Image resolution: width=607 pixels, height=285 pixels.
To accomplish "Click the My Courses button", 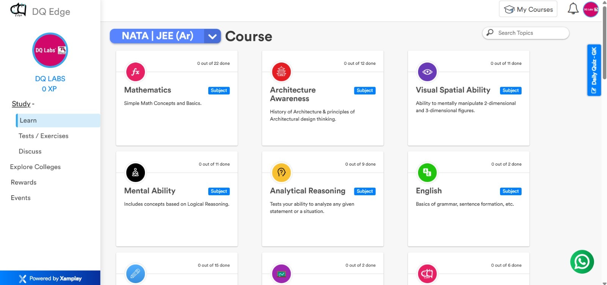I will click(x=528, y=9).
